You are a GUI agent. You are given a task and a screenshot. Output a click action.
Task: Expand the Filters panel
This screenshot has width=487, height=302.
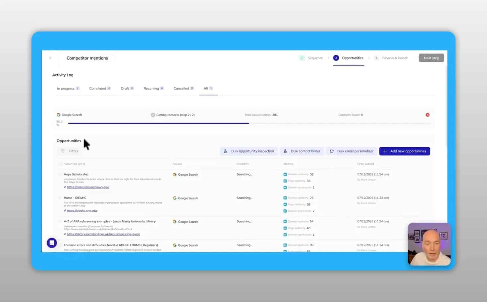[x=70, y=151]
